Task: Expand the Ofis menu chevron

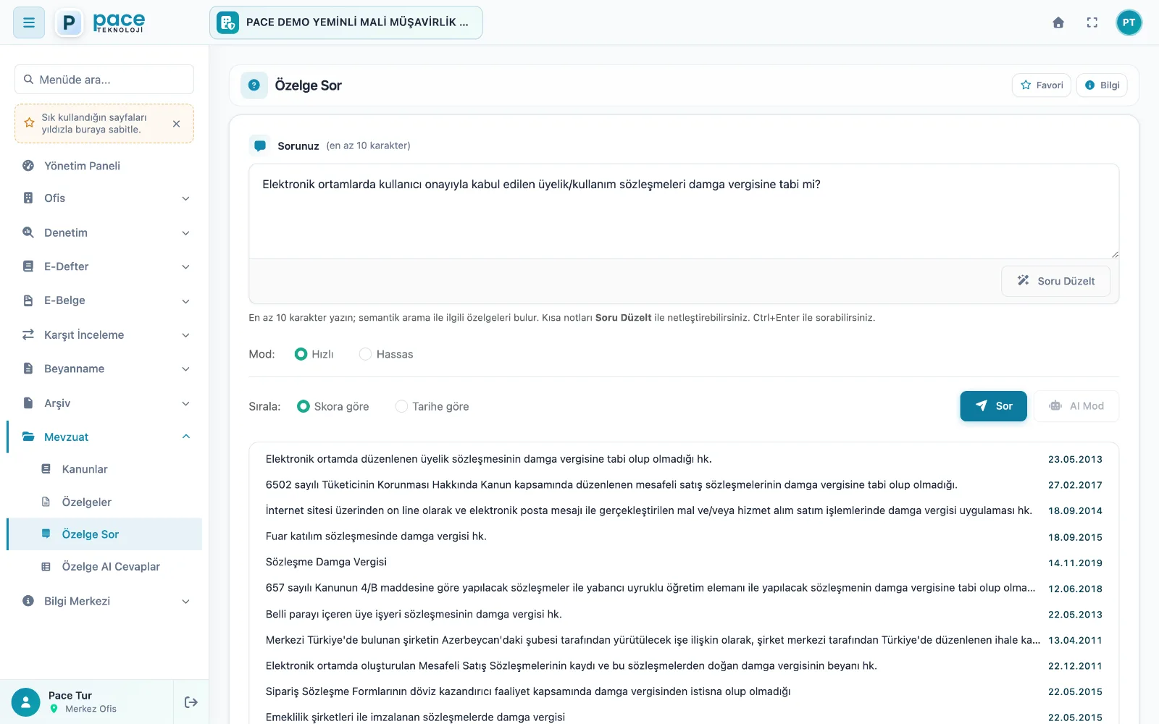Action: pyautogui.click(x=185, y=198)
